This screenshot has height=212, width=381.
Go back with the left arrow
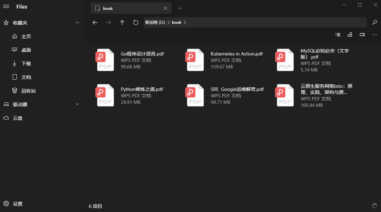pos(95,22)
